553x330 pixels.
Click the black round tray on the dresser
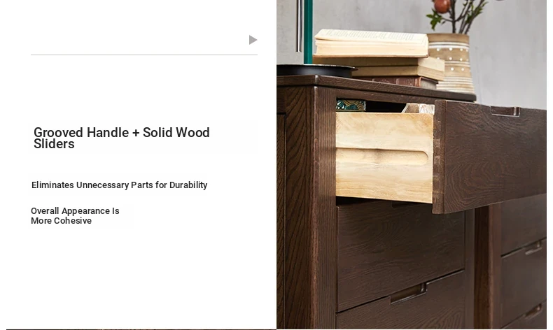[316, 70]
